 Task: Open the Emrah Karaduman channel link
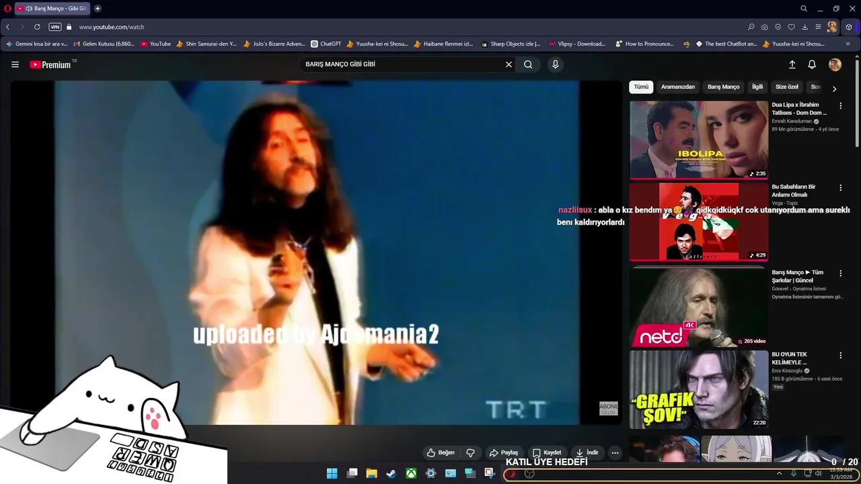792,121
